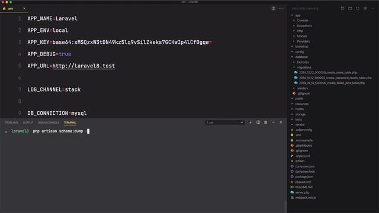Expand the routes folder
Image resolution: width=379 pixels, height=213 pixels.
[x=300, y=109]
